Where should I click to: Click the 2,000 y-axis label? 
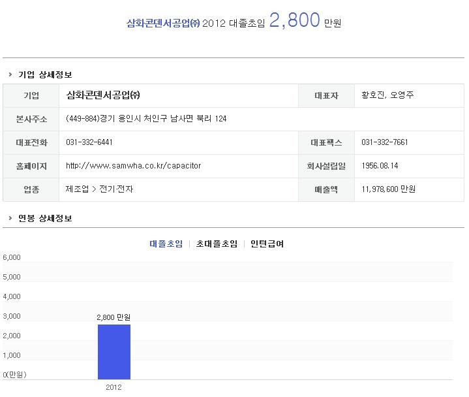(12, 336)
